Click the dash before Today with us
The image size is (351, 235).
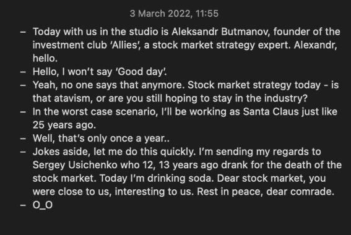pos(23,32)
